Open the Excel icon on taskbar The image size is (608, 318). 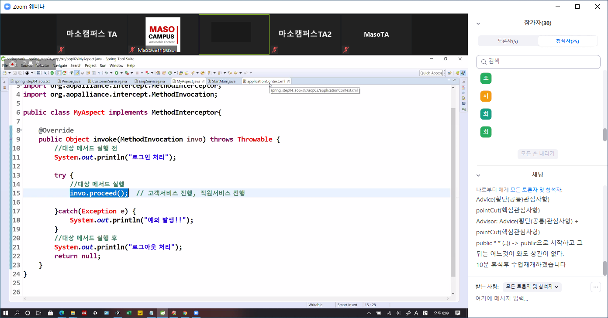(x=129, y=313)
